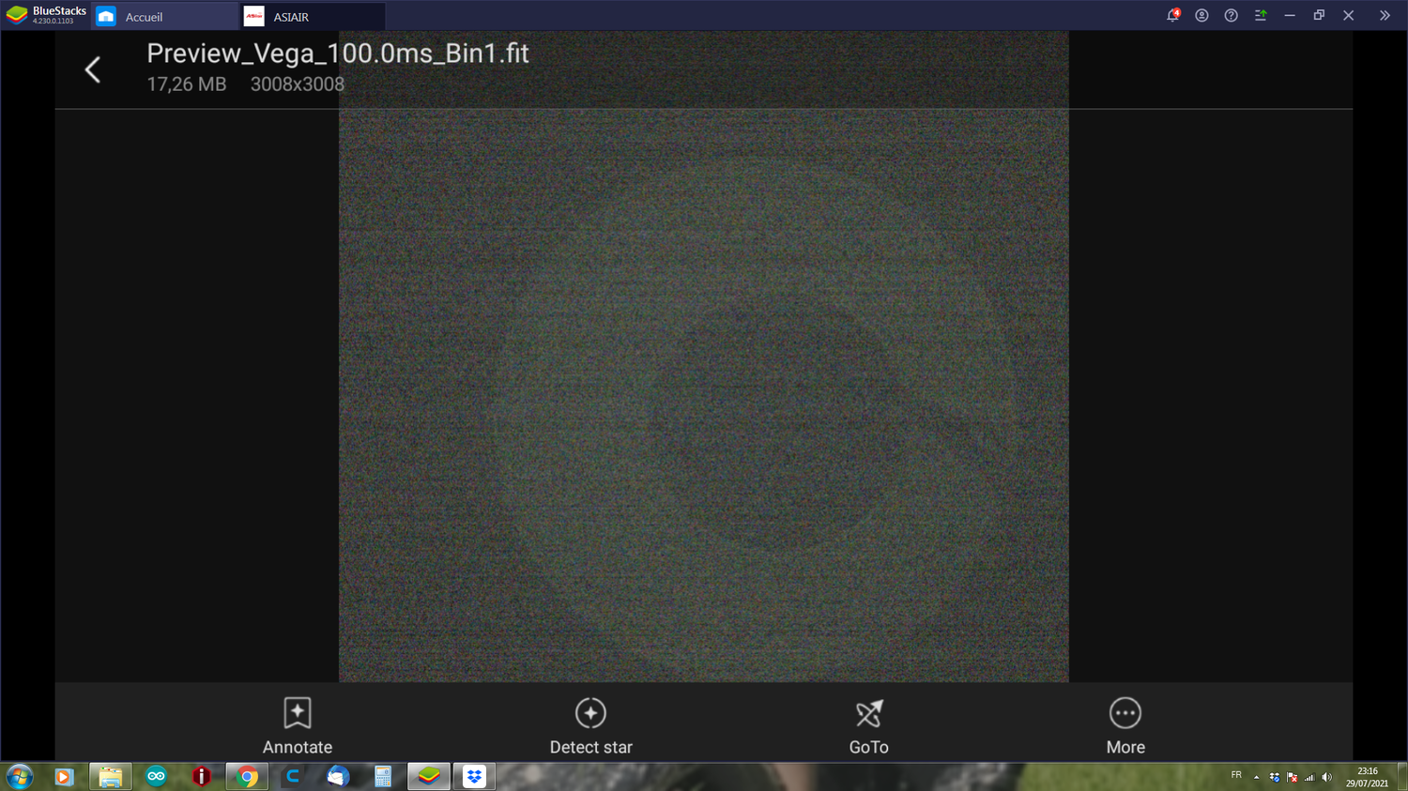Screen dimensions: 1408x791
Task: Click the BlueStacks boost icon
Action: pyautogui.click(x=1261, y=15)
